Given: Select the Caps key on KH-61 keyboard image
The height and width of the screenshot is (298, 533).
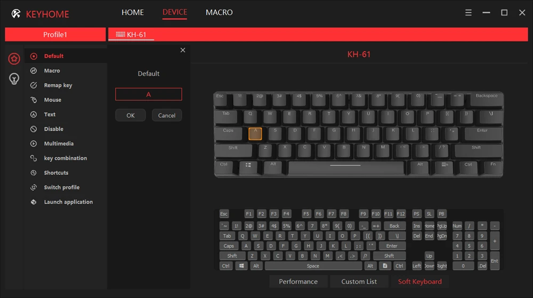Looking at the screenshot, I should (228, 133).
